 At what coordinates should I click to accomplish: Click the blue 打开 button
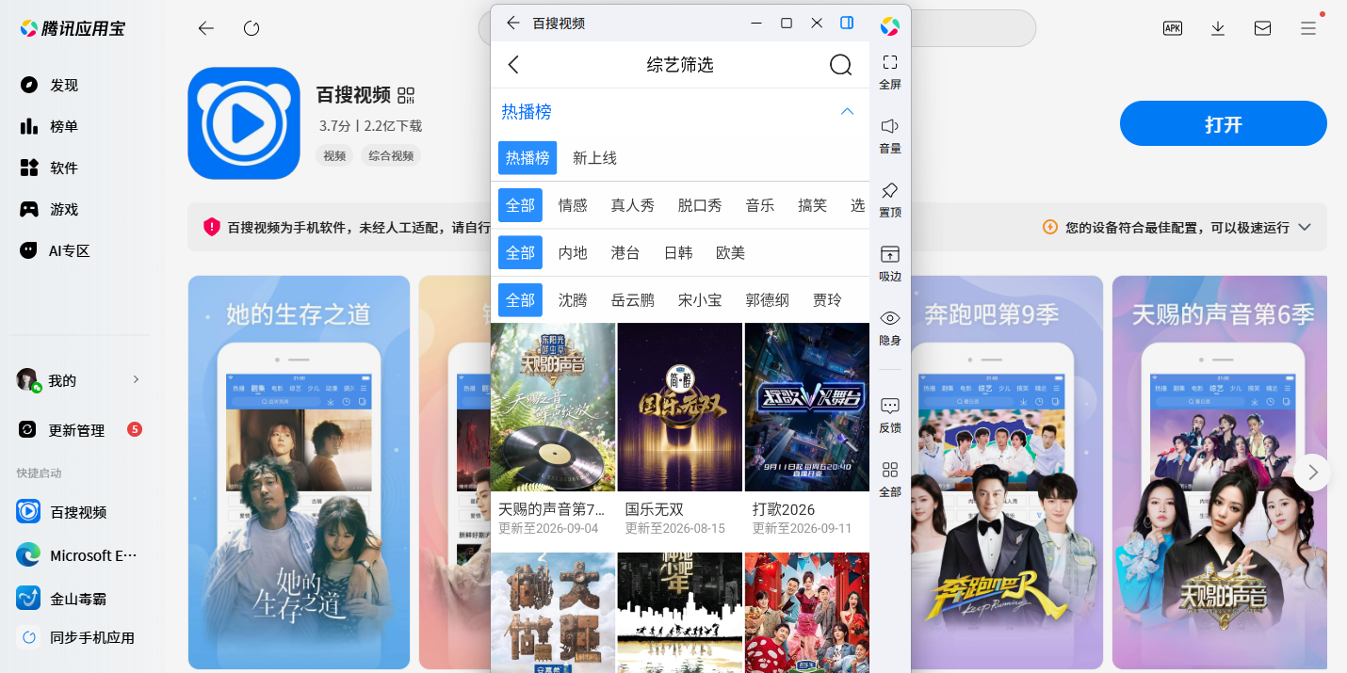coord(1223,124)
